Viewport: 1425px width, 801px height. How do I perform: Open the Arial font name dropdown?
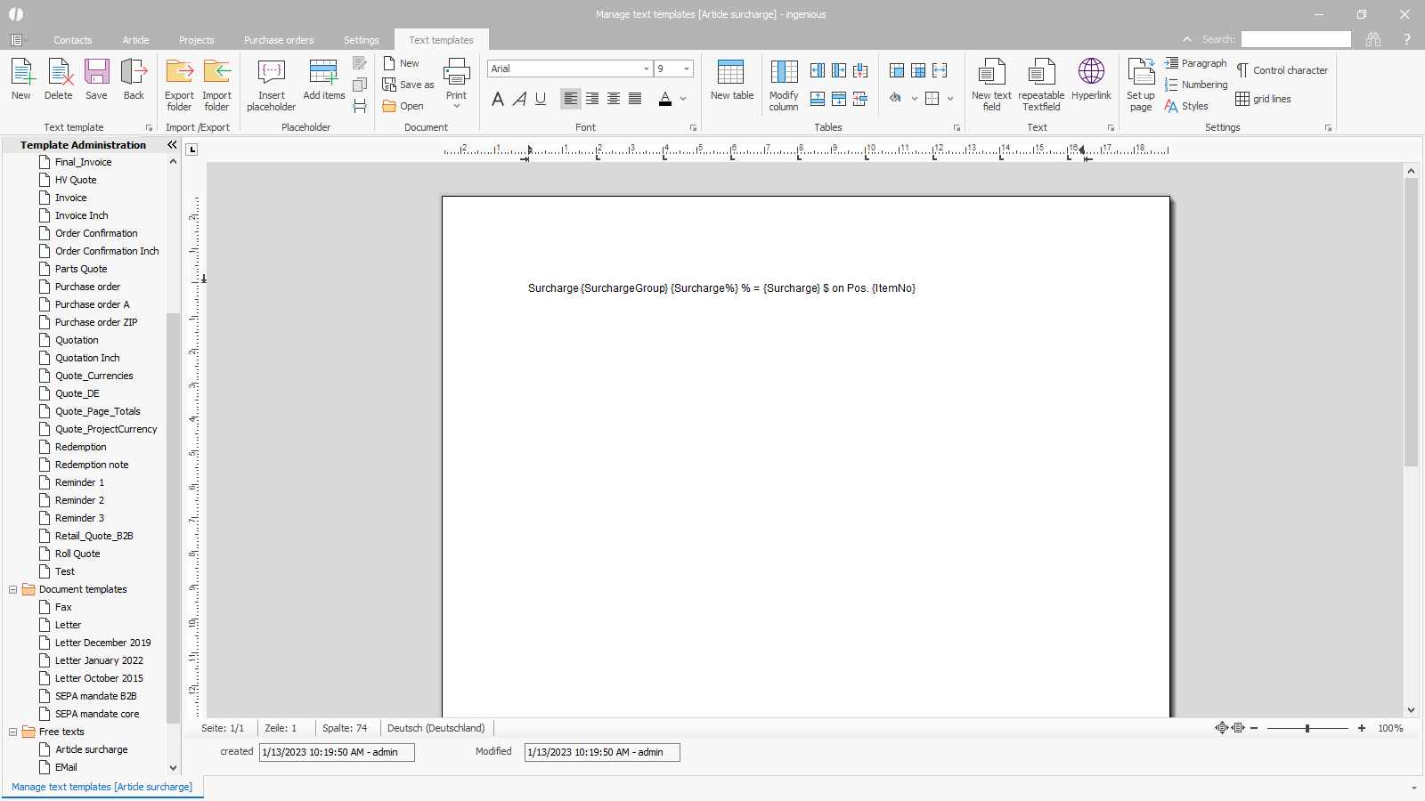(x=646, y=69)
